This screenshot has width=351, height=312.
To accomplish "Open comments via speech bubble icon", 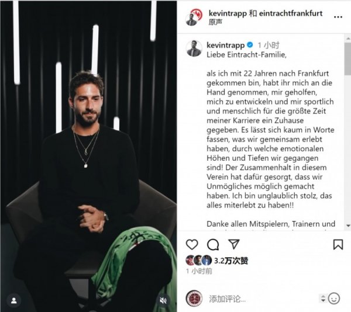I will 213,244.
